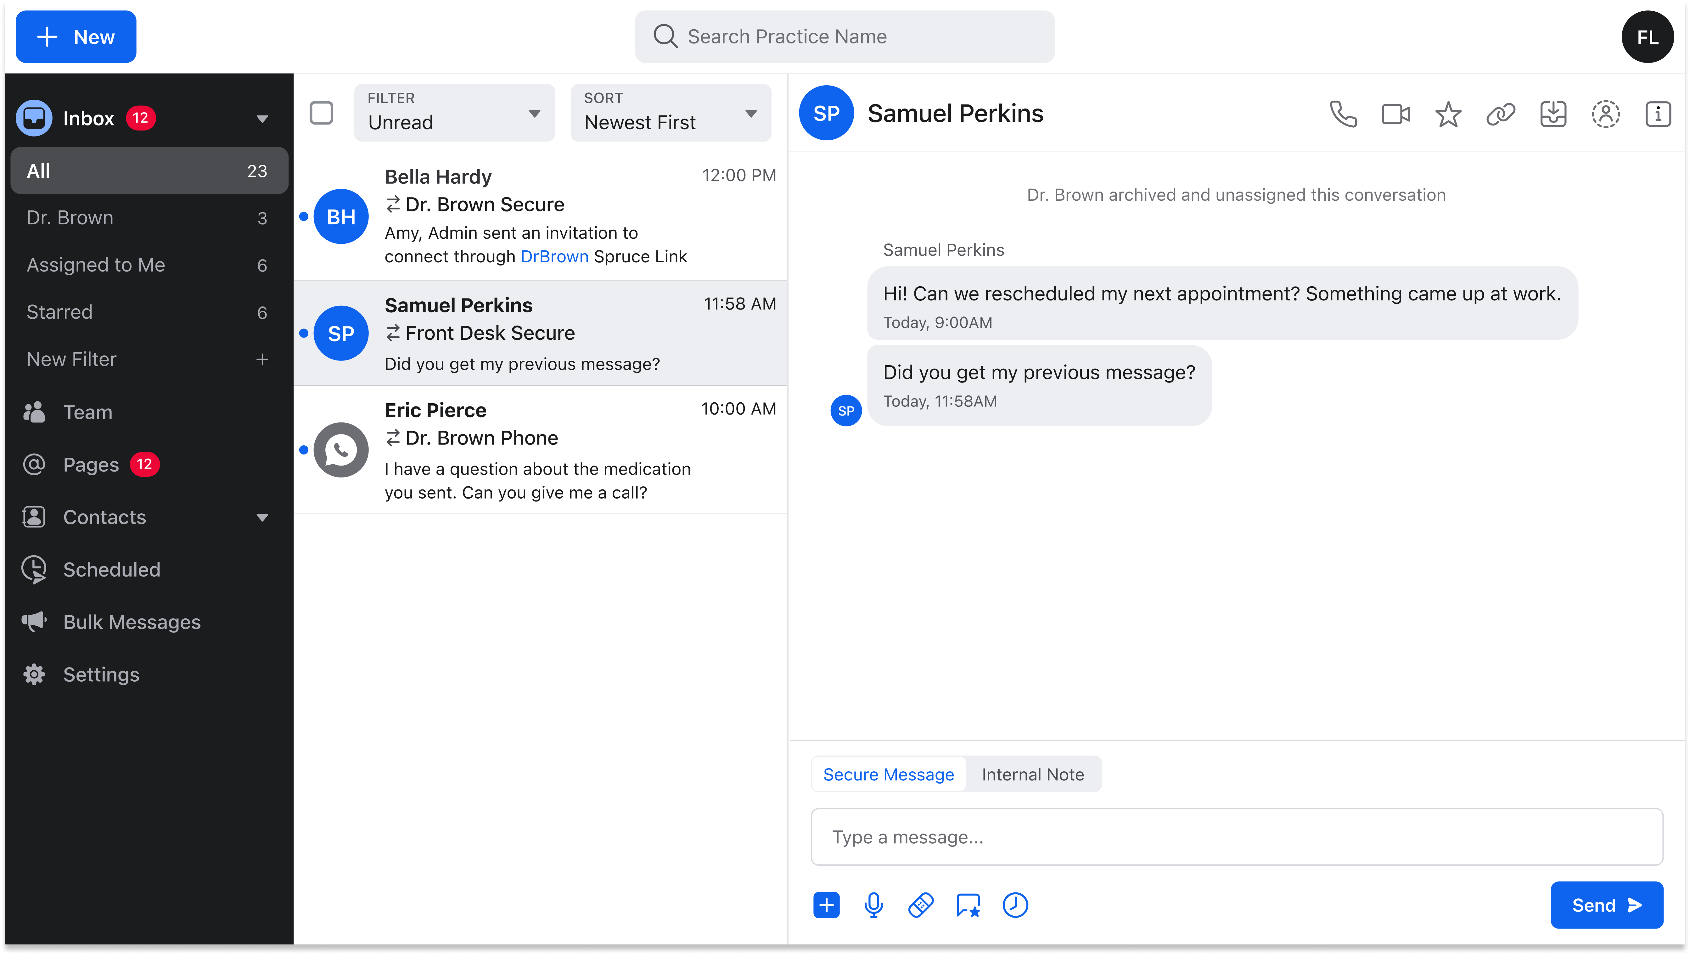The height and width of the screenshot is (955, 1690).
Task: Click the clock schedule message icon
Action: [1015, 905]
